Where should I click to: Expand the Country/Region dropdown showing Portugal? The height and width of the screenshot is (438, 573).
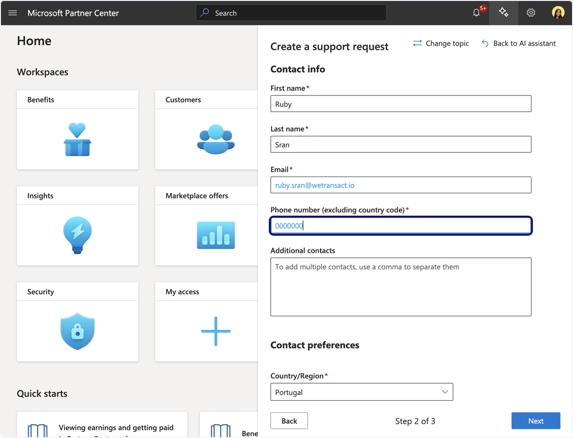click(361, 392)
